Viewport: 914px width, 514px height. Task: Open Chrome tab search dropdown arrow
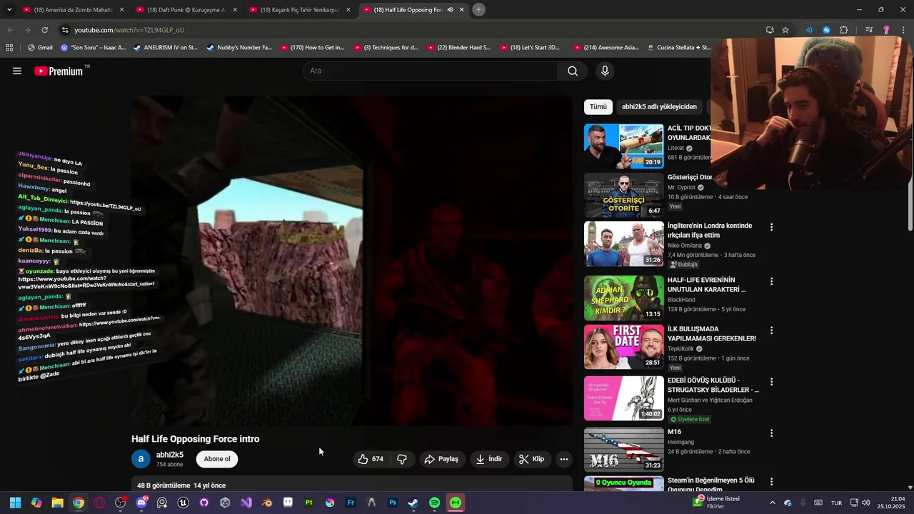(x=9, y=10)
